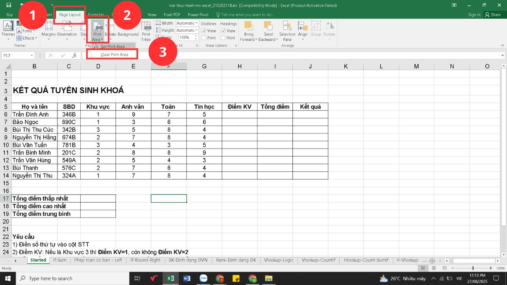Screen dimensions: 507x285
Task: Collapse the ribbon with the chevron
Action: pyautogui.click(x=502, y=46)
